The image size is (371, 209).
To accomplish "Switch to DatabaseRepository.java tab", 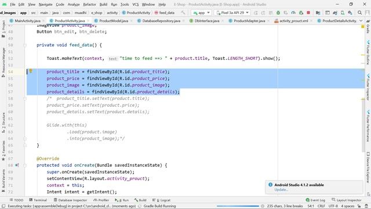I will coord(161,21).
